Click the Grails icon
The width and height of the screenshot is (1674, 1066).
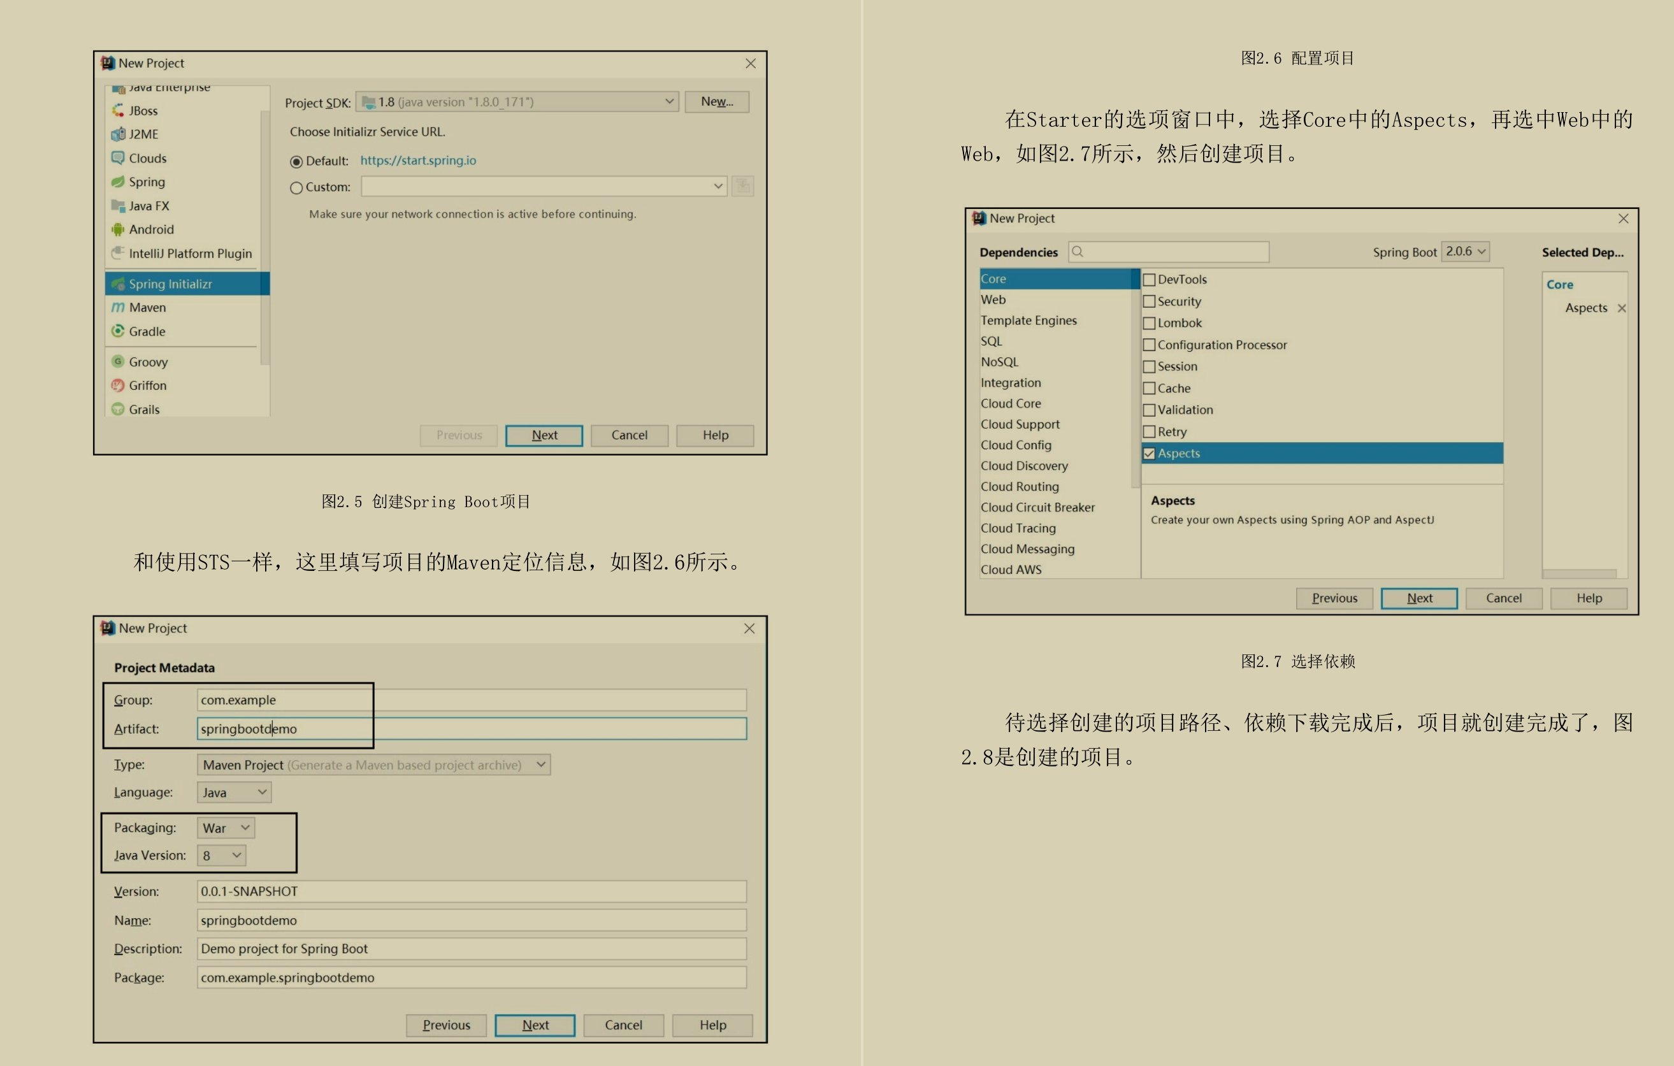118,409
